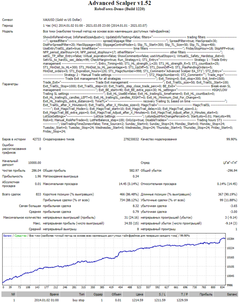This screenshot has width=239, height=303.
Task: Click the blue balance curve chart
Action: point(114,259)
